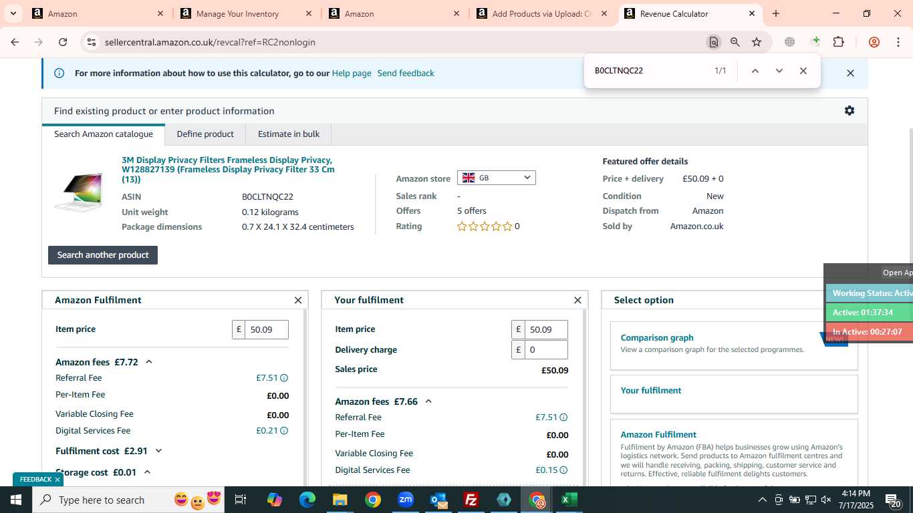Expand Fulfilment cost £2.91 section
913x513 pixels.
(158, 451)
